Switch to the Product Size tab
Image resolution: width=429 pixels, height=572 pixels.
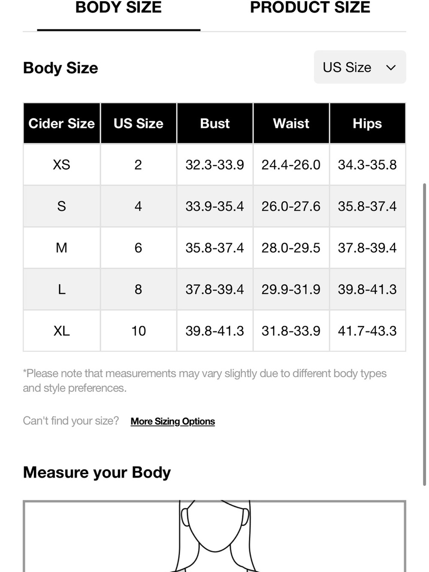click(310, 8)
